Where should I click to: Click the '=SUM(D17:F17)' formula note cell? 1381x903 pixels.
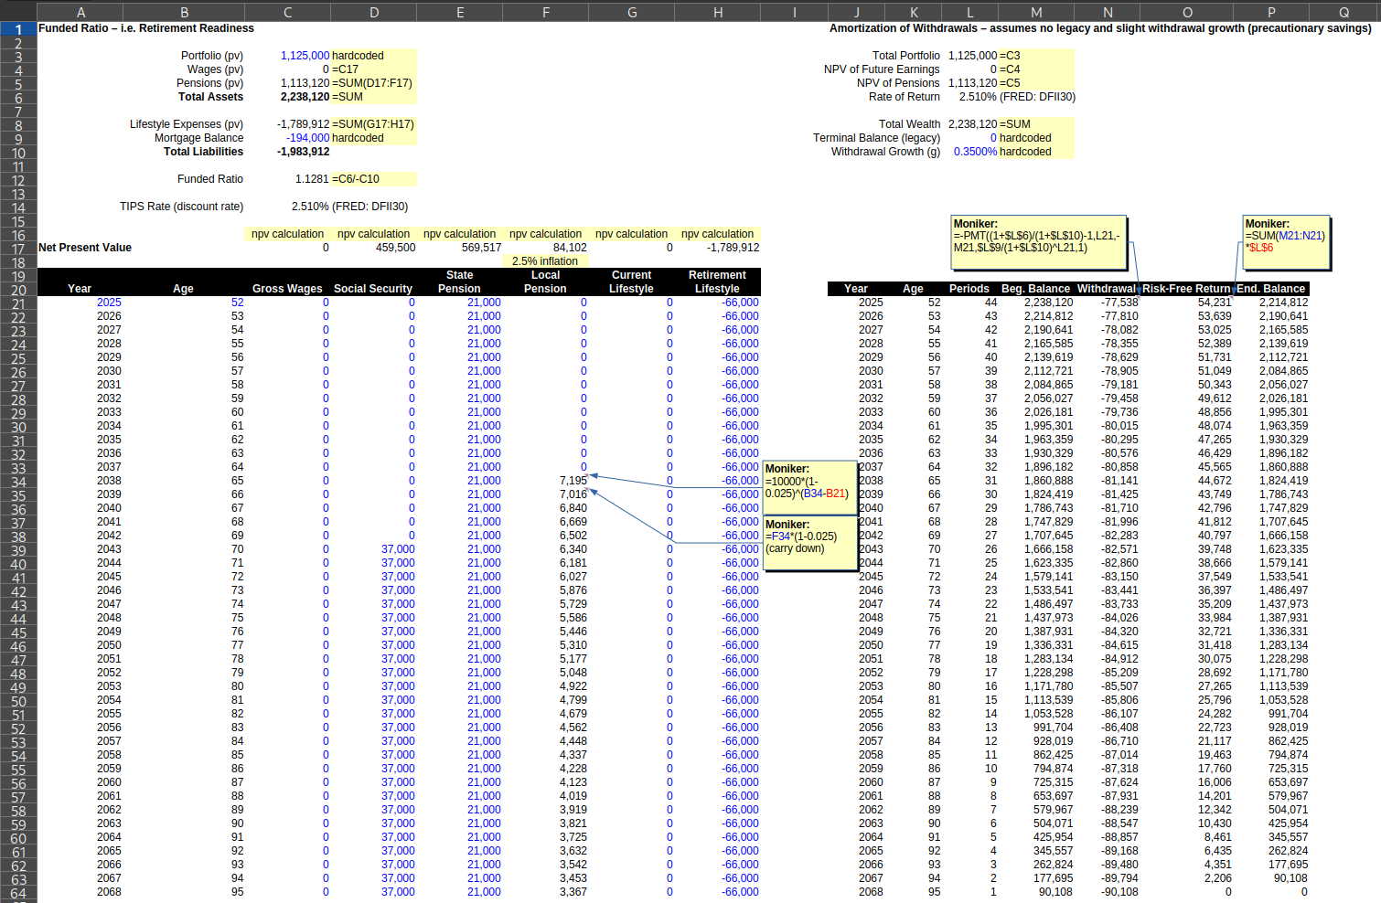click(372, 83)
